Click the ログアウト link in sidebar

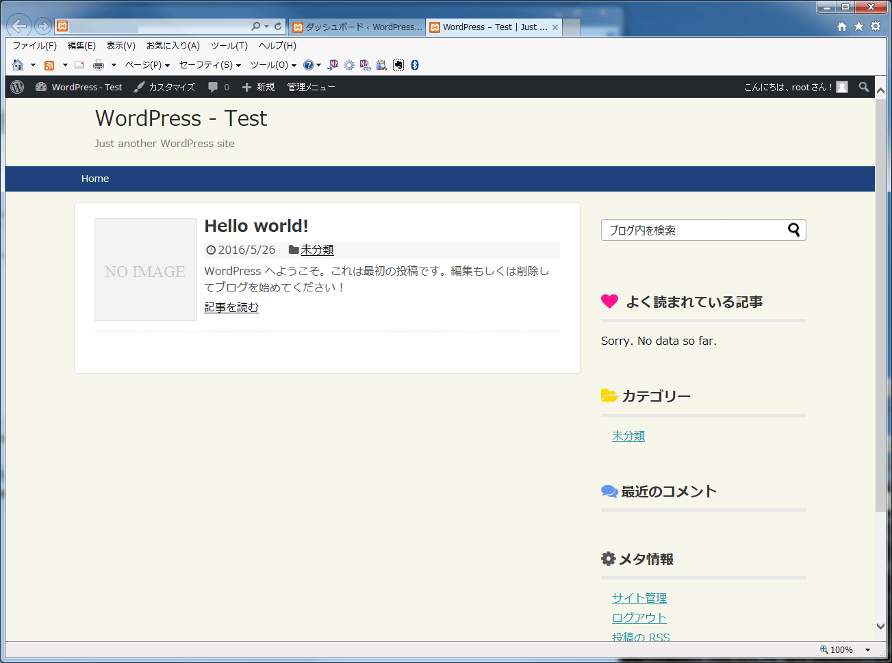[x=639, y=617]
